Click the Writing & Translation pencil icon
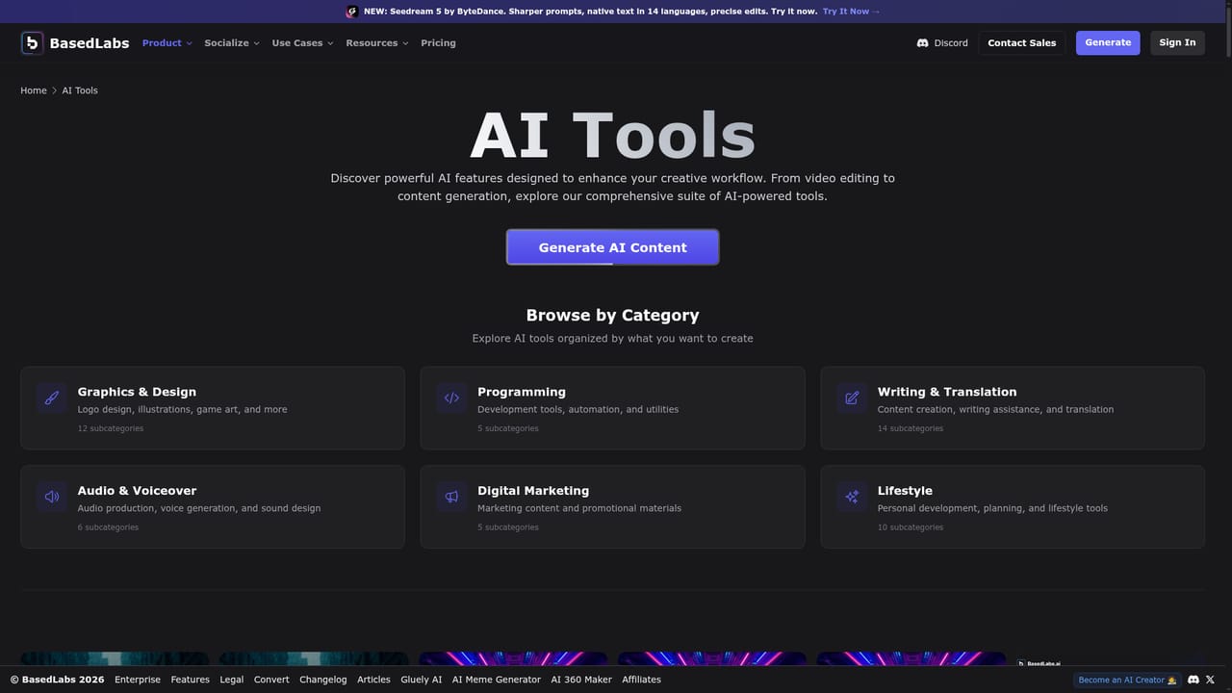Image resolution: width=1232 pixels, height=693 pixels. point(852,398)
